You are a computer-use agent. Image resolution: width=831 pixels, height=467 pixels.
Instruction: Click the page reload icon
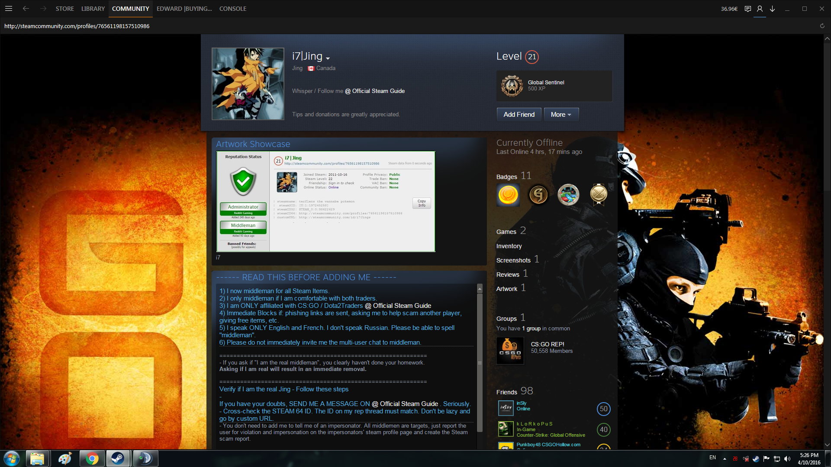[822, 26]
